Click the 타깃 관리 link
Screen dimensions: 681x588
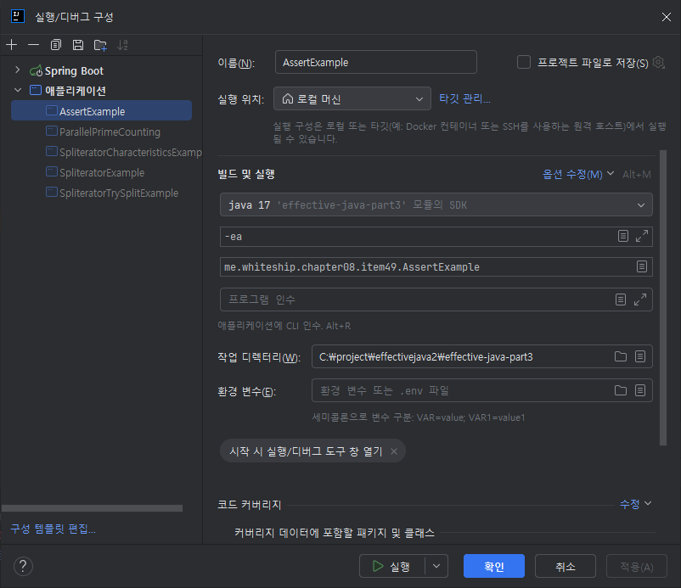(x=464, y=98)
